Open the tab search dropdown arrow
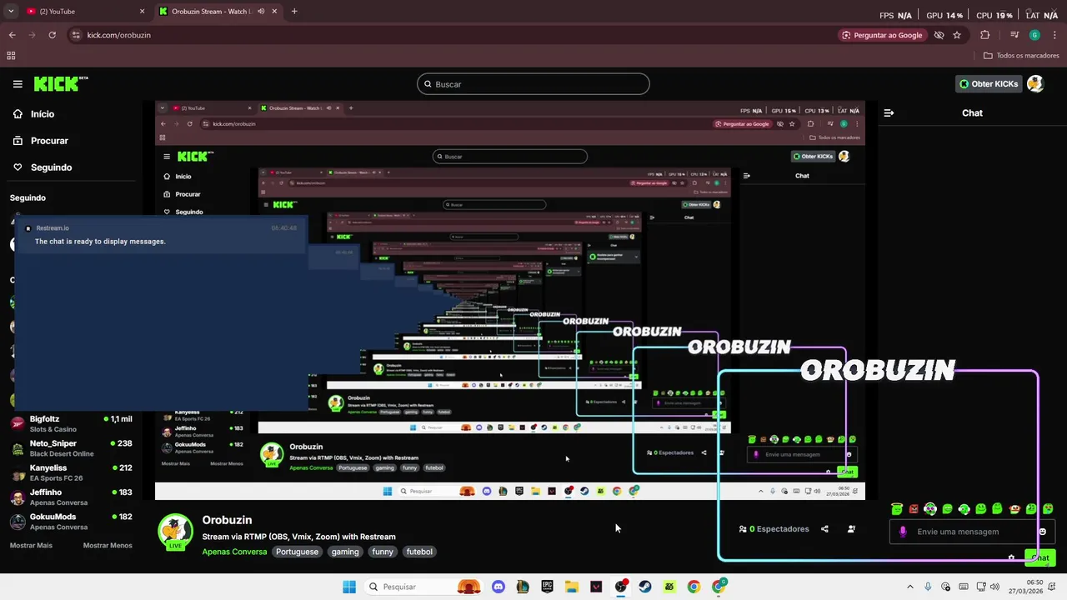 pyautogui.click(x=11, y=12)
